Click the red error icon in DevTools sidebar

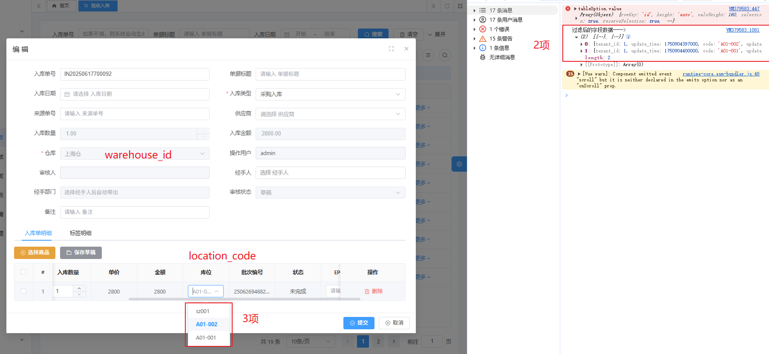tap(483, 29)
